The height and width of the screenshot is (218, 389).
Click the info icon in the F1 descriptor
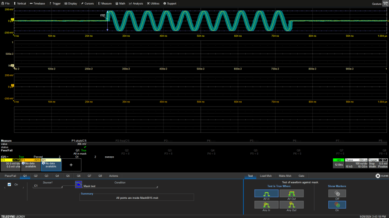(x=23, y=163)
